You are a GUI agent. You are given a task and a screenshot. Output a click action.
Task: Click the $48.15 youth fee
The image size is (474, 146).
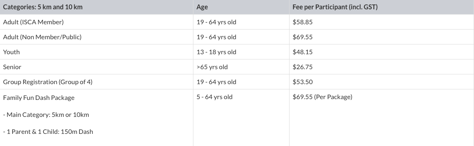pyautogui.click(x=302, y=52)
